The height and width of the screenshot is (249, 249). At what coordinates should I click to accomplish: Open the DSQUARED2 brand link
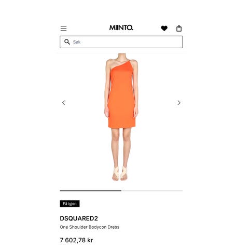[x=79, y=218]
